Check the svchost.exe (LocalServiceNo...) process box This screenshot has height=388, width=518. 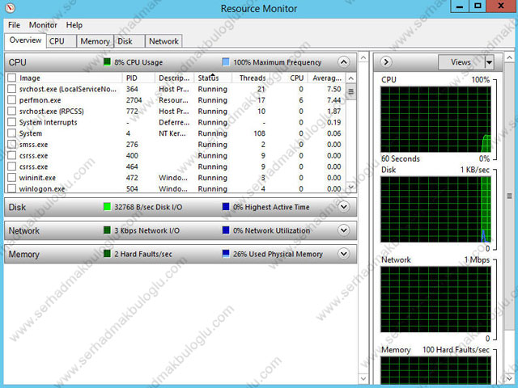pyautogui.click(x=11, y=89)
